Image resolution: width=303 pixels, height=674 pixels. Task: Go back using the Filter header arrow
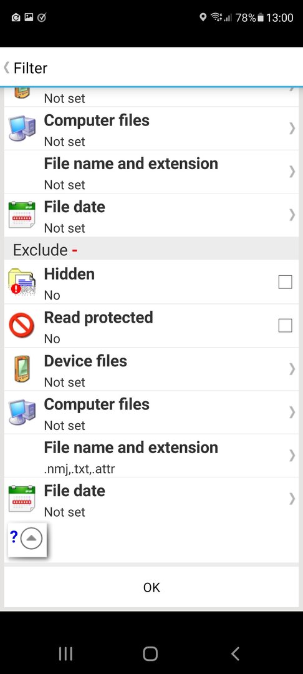tap(6, 67)
